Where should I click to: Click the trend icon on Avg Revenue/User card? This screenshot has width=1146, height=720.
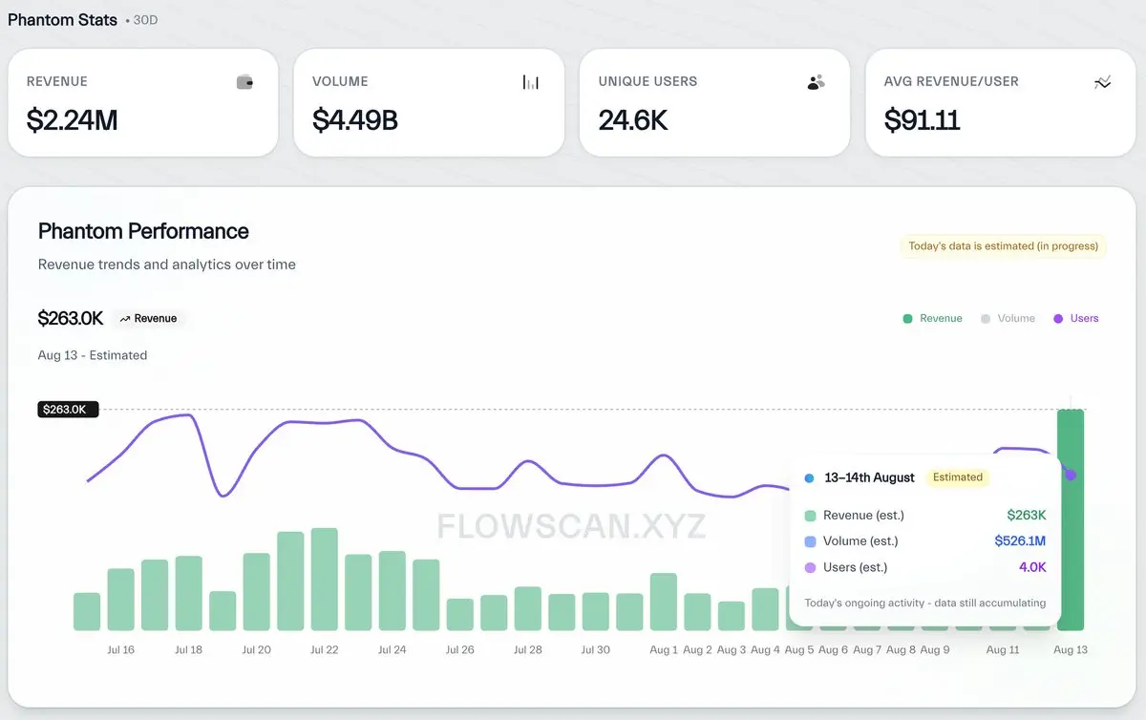click(1103, 82)
